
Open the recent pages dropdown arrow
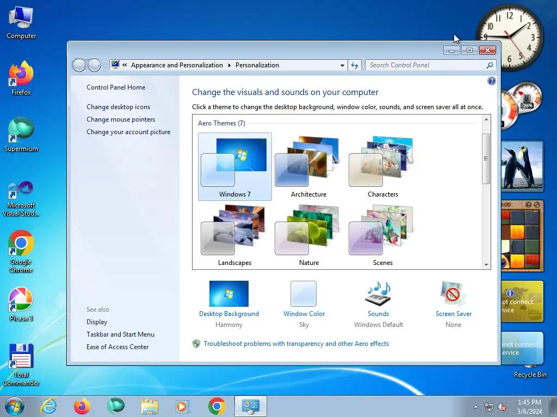[x=104, y=65]
